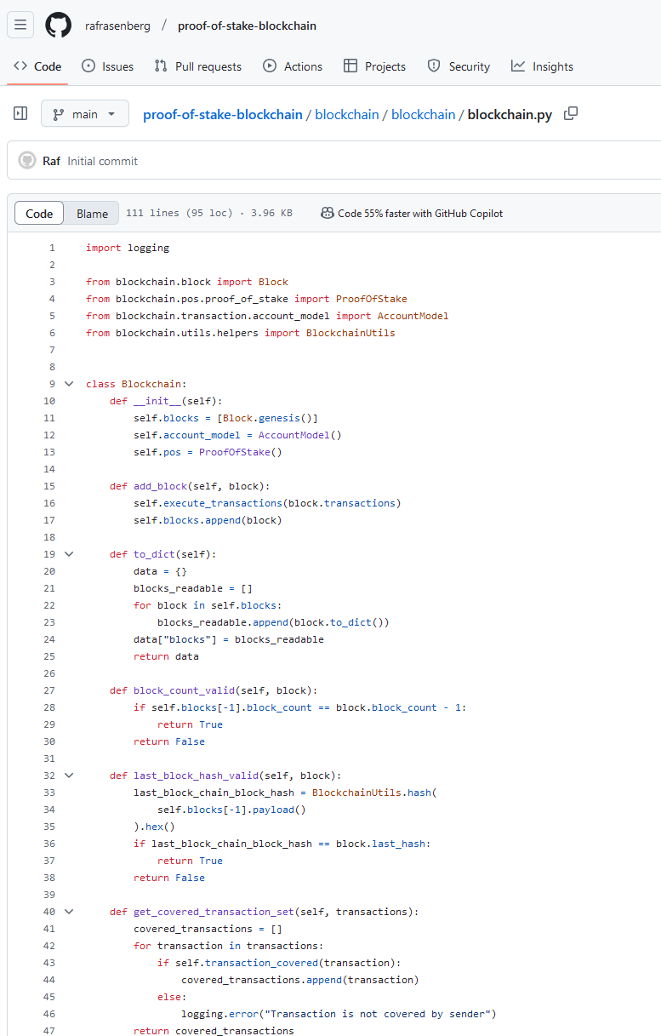Switch to Blame view

pyautogui.click(x=92, y=214)
